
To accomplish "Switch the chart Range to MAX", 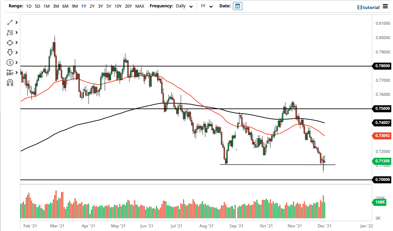I will tap(140, 6).
